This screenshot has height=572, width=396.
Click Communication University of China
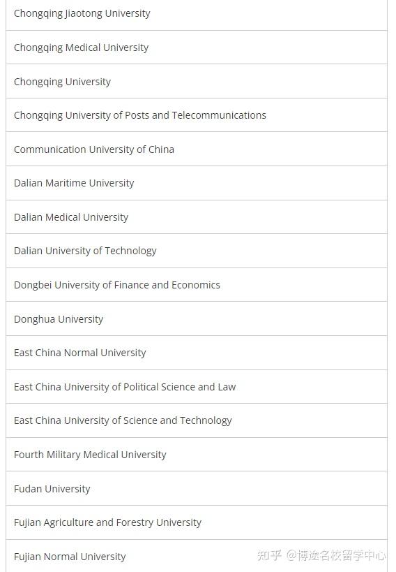[x=197, y=149]
